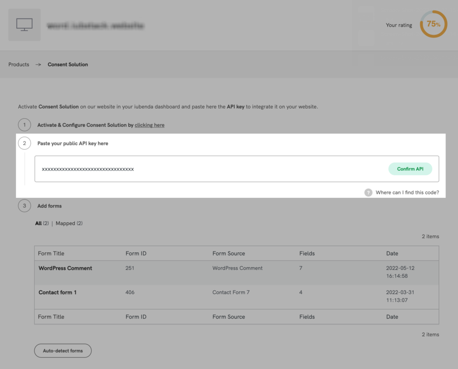
Task: Click the Auto-detect forms button
Action: point(63,351)
